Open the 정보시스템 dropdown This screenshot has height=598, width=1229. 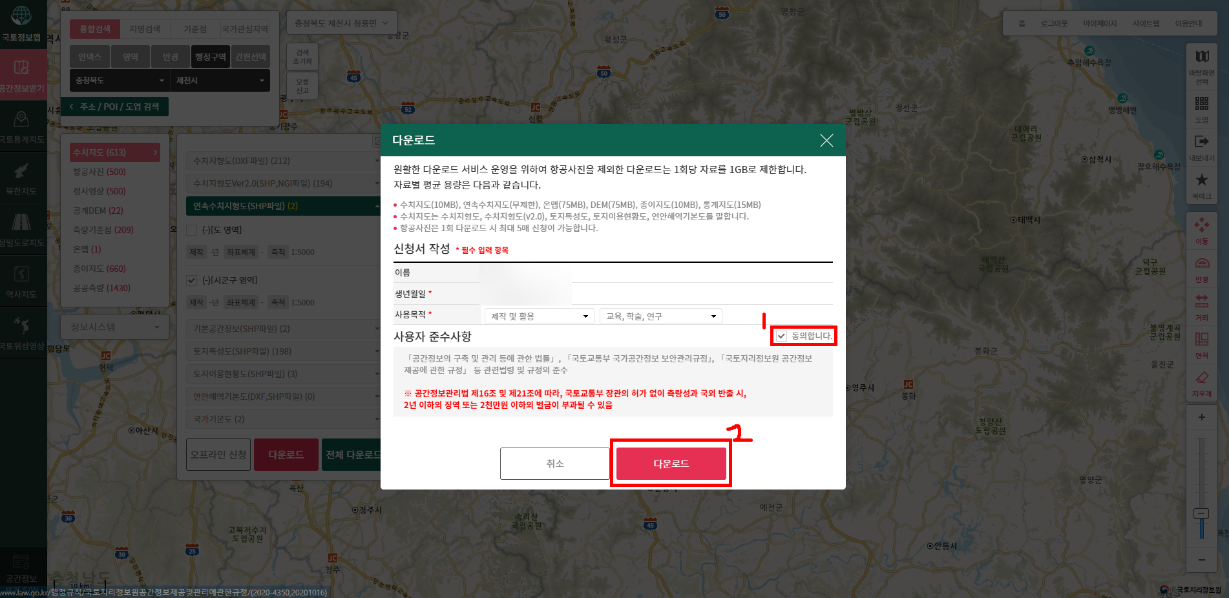(115, 327)
